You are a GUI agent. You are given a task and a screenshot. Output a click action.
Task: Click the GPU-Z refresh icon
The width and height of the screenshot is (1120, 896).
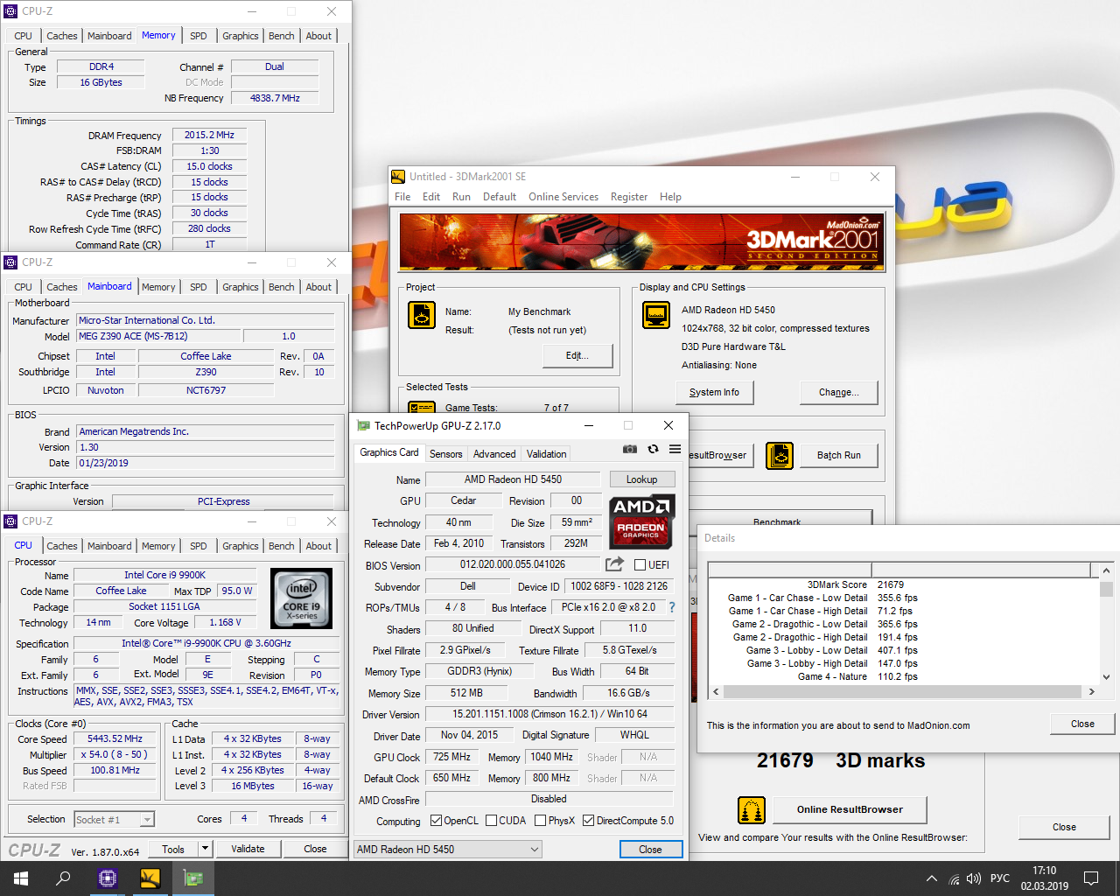pyautogui.click(x=653, y=449)
